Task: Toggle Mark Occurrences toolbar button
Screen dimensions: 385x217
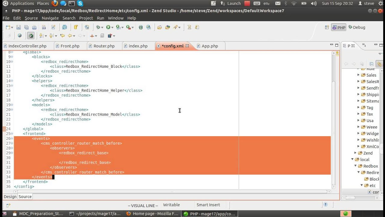Action: click(x=31, y=36)
